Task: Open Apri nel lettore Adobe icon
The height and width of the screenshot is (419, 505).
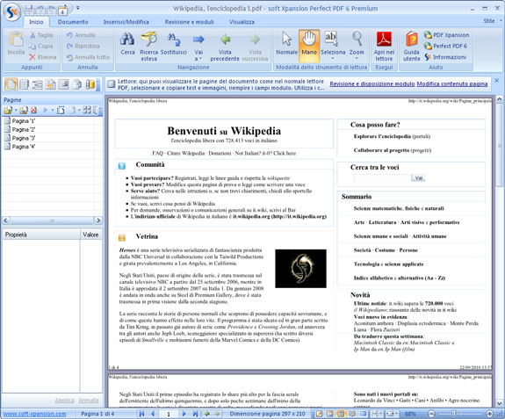Action: 384,47
